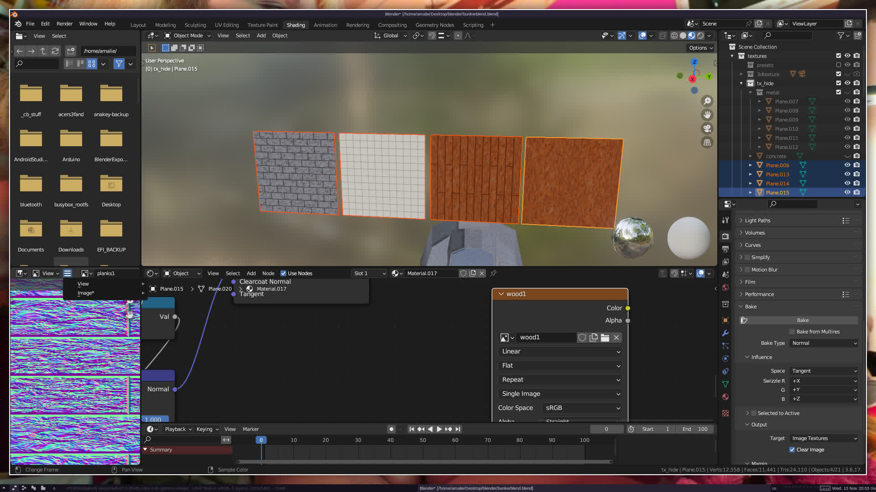Toggle camera view gizmo icon

pos(707,128)
